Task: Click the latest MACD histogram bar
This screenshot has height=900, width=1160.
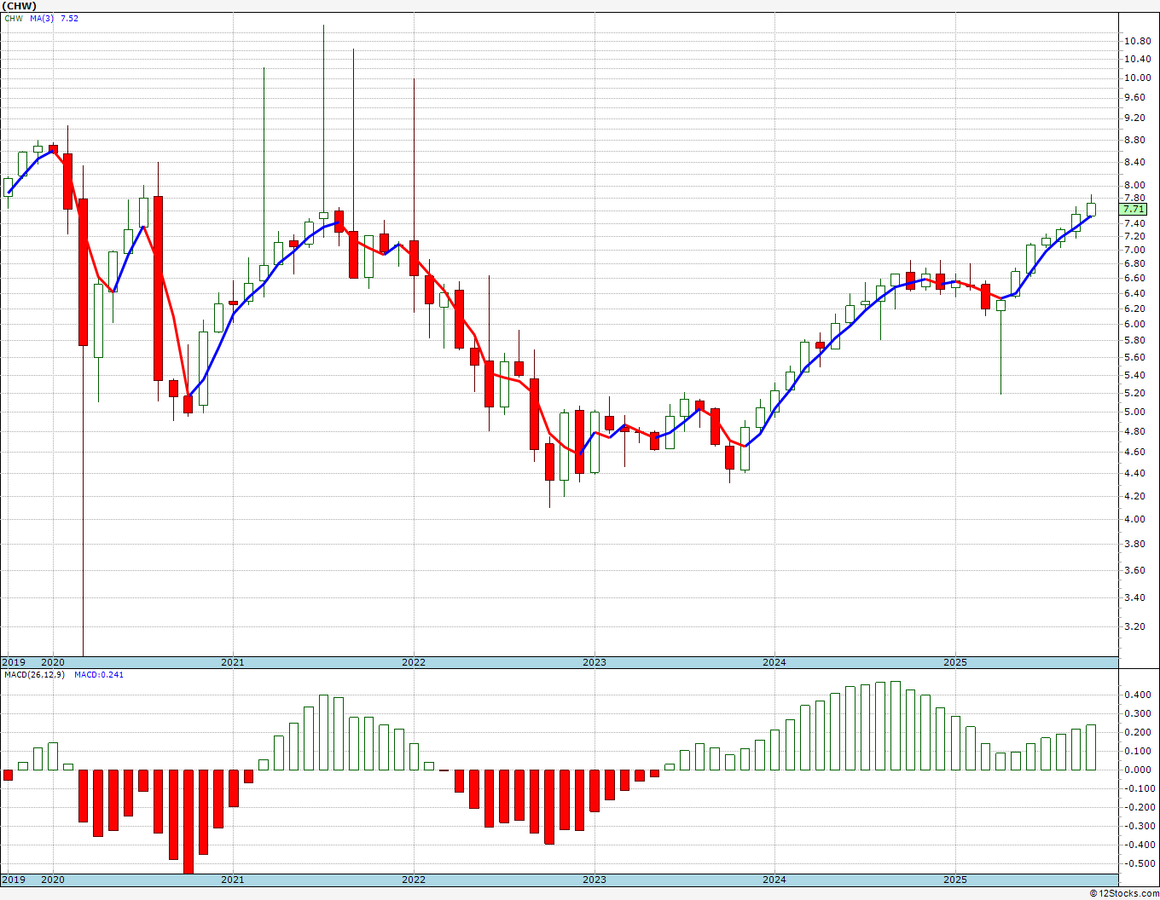Action: tap(1091, 747)
